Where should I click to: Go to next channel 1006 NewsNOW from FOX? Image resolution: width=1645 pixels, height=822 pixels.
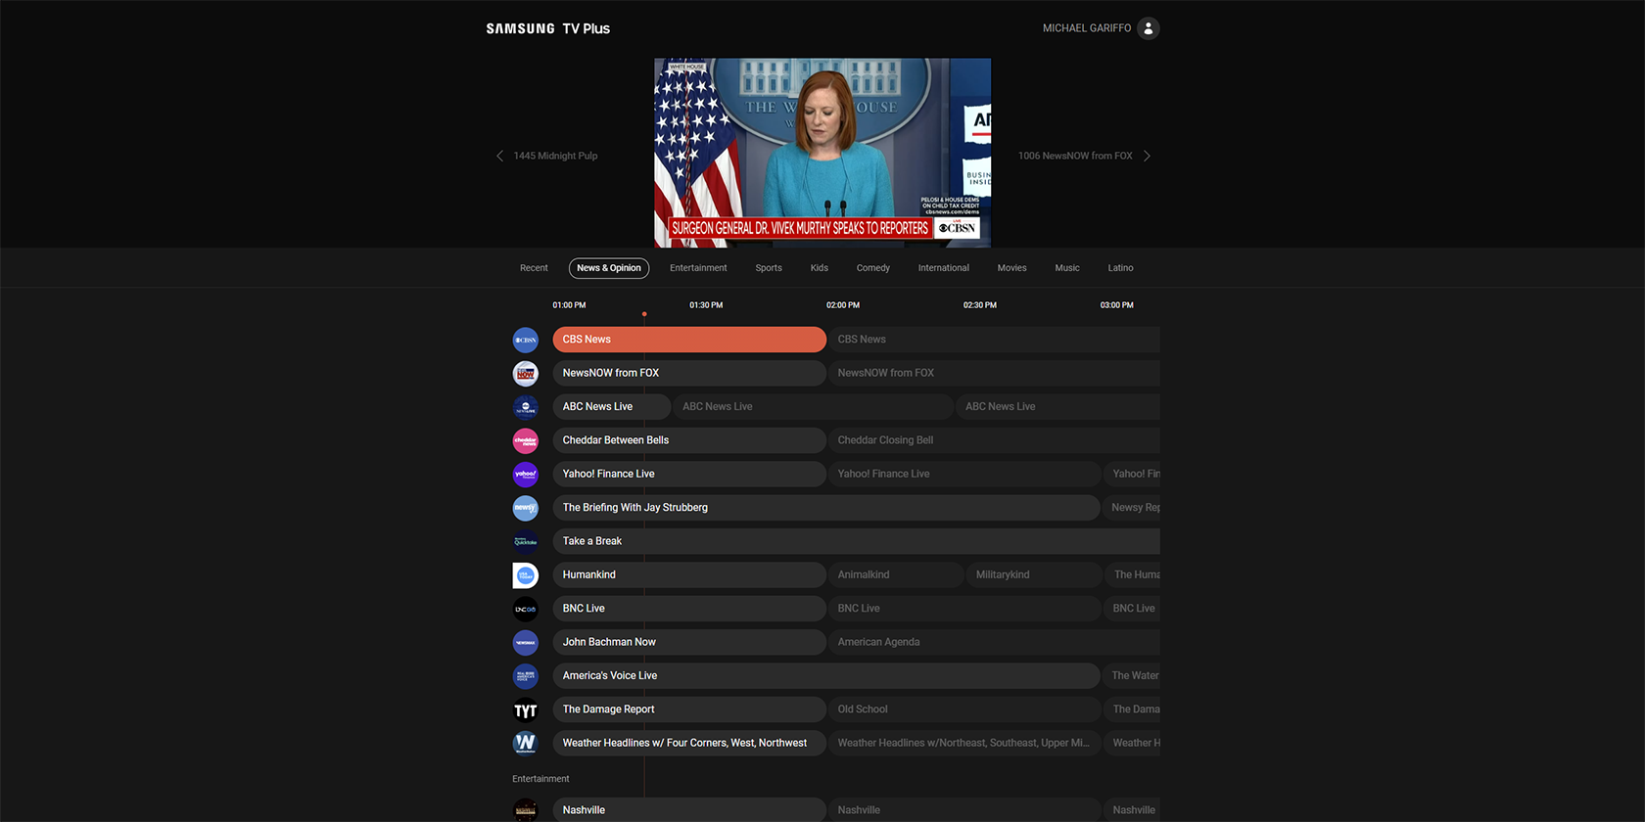(x=1084, y=156)
